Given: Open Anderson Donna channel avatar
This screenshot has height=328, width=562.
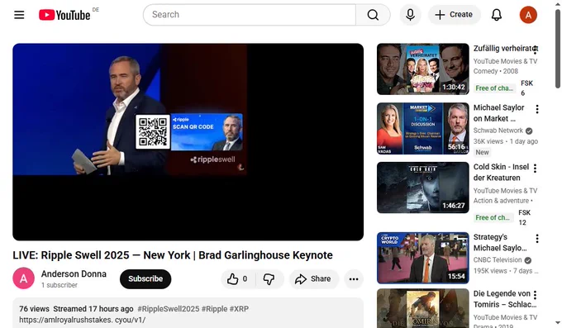Looking at the screenshot, I should tap(24, 278).
